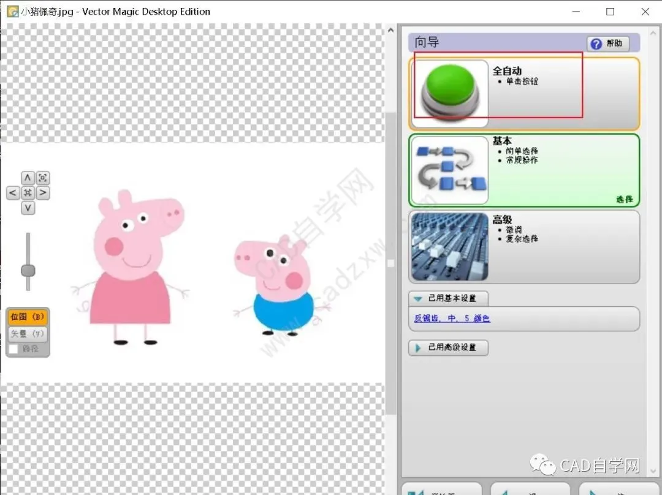Click the 微调 bullet text
This screenshot has width=662, height=495.
pyautogui.click(x=514, y=230)
